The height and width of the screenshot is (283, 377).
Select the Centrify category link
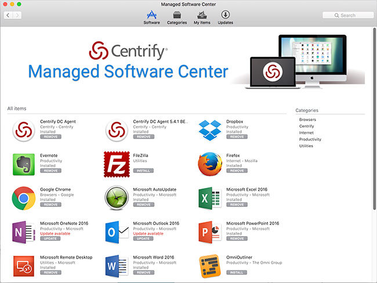pyautogui.click(x=306, y=126)
